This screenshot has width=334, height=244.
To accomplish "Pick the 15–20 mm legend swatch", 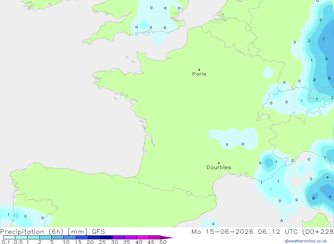I will (x=82, y=237).
